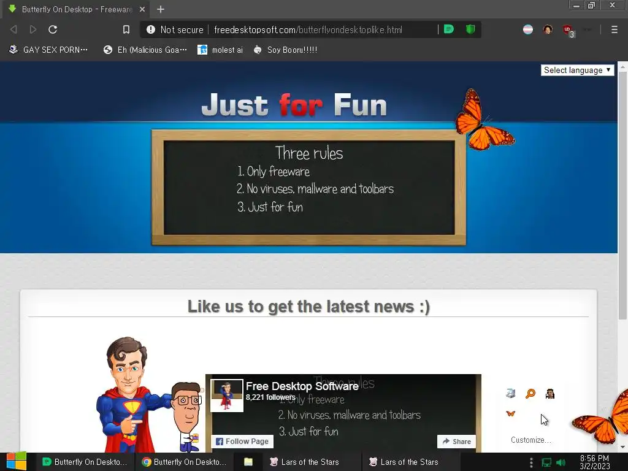Image resolution: width=628 pixels, height=471 pixels.
Task: Close the Butterfly On Desktop tab
Action: (x=142, y=9)
